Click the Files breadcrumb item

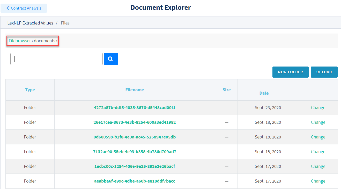pos(65,23)
